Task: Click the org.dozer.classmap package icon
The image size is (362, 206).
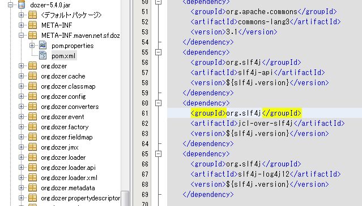Action: coord(32,86)
